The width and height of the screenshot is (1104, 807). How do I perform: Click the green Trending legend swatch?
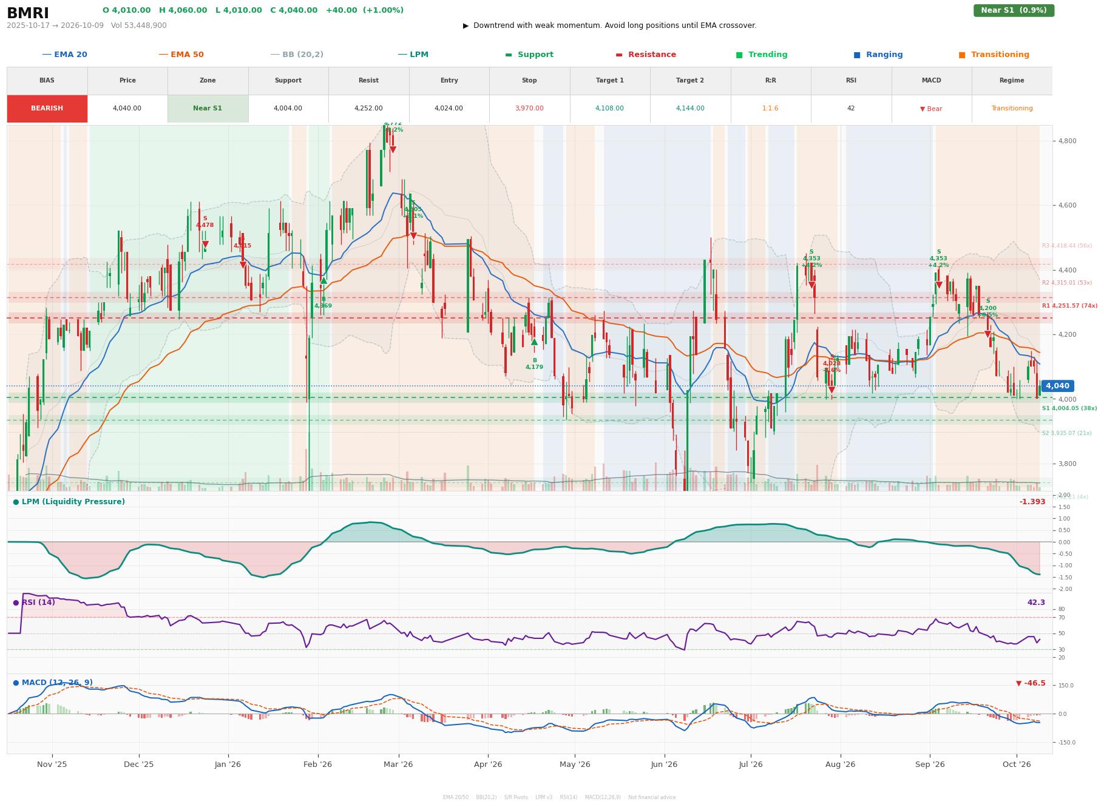click(739, 55)
